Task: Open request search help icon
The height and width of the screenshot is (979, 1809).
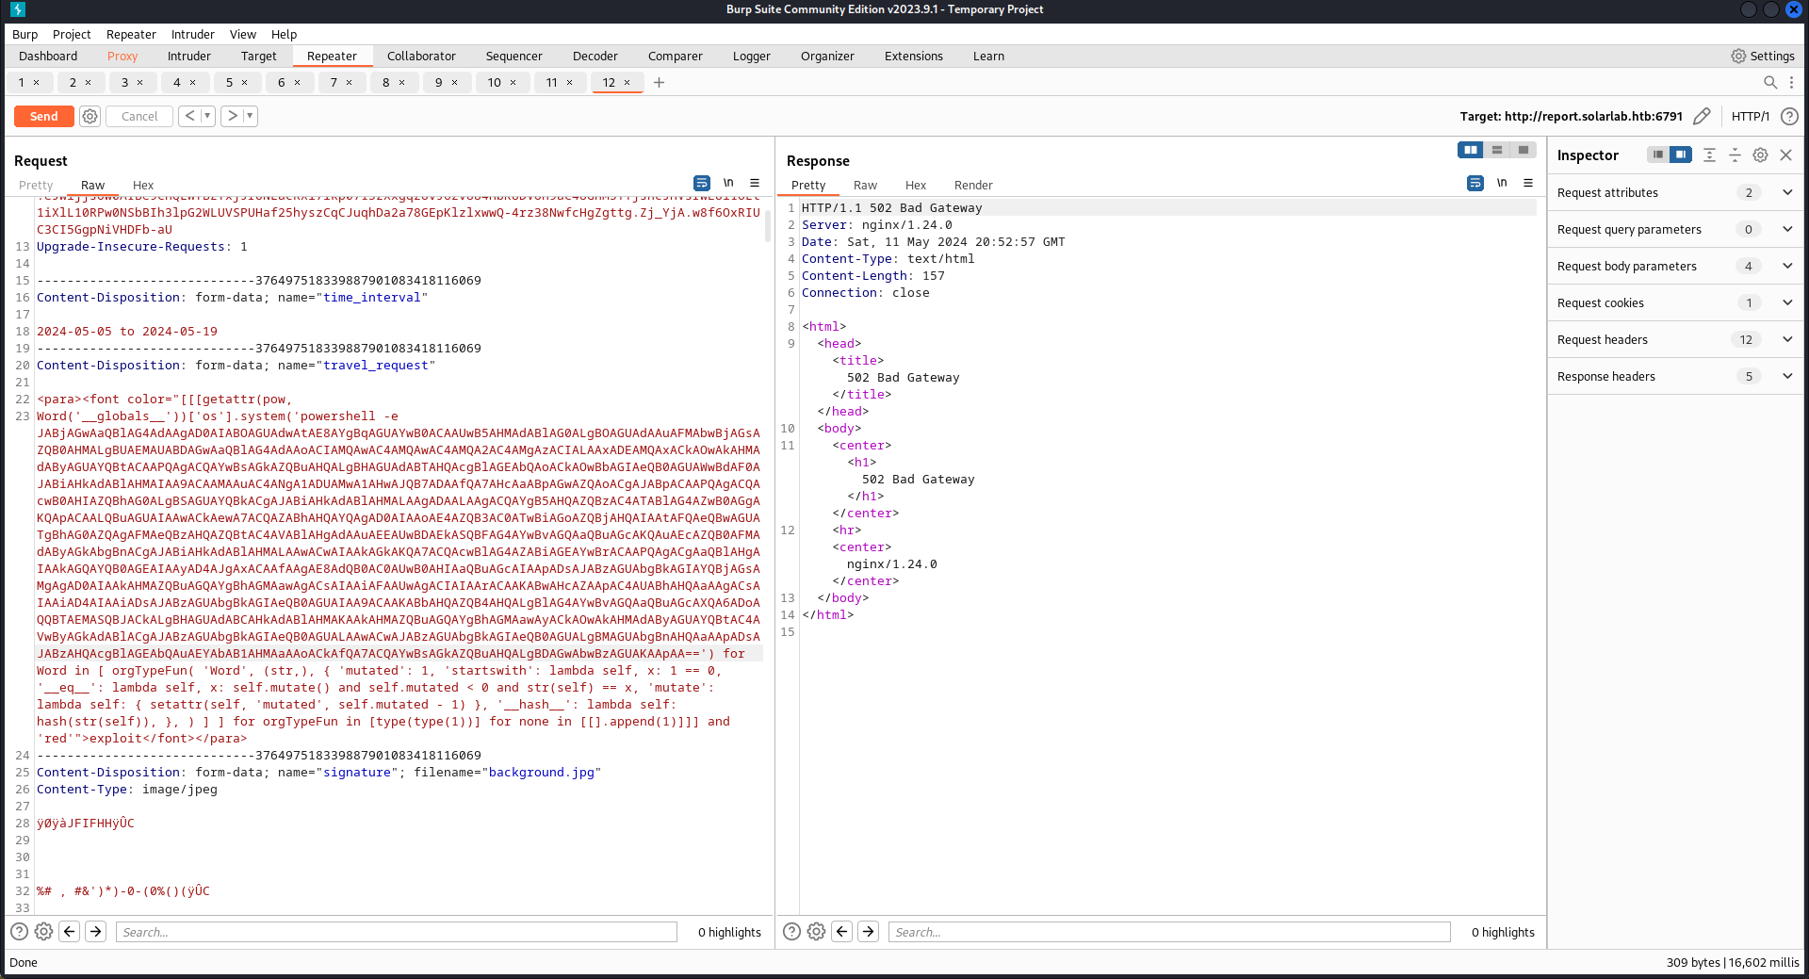Action: pyautogui.click(x=19, y=932)
